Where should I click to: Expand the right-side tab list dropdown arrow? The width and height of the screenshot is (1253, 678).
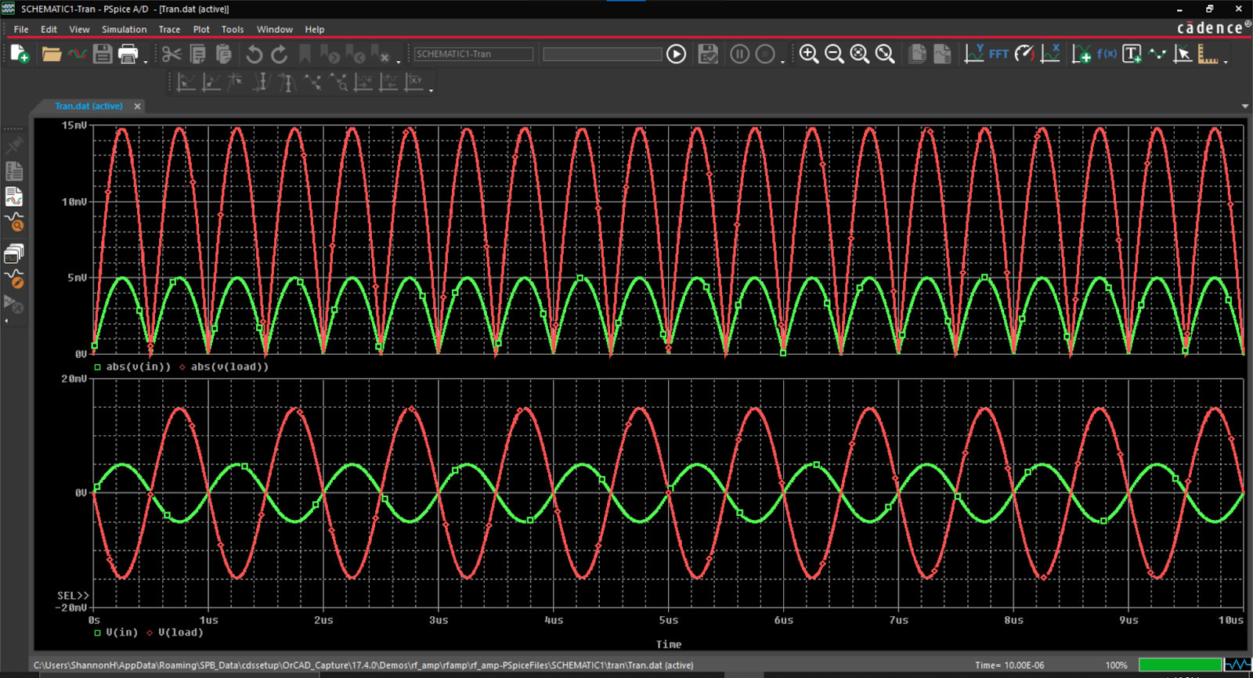pos(1244,106)
